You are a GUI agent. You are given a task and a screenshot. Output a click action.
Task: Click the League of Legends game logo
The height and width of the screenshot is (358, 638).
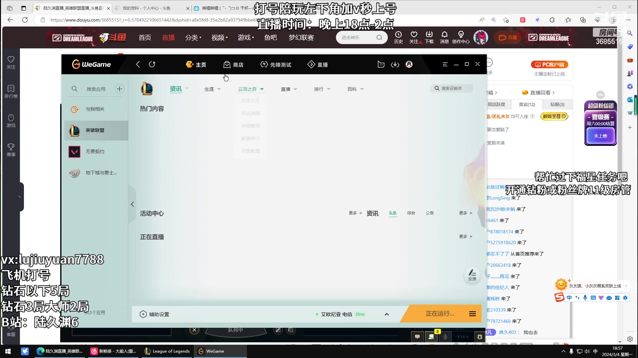coord(147,89)
